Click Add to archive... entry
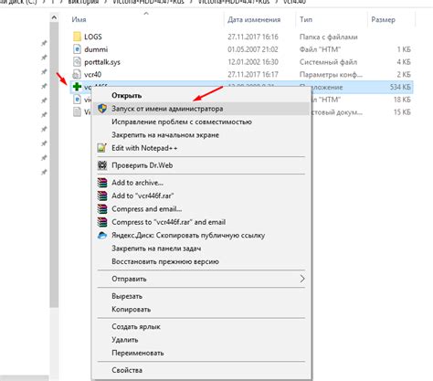Image resolution: width=433 pixels, height=381 pixels. 137,183
